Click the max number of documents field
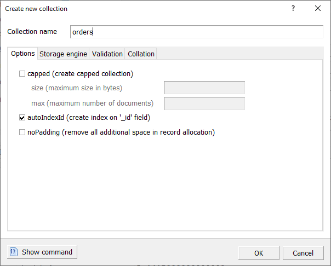This screenshot has width=331, height=266. 204,103
